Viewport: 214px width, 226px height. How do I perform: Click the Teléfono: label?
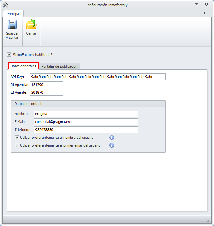pos(22,130)
